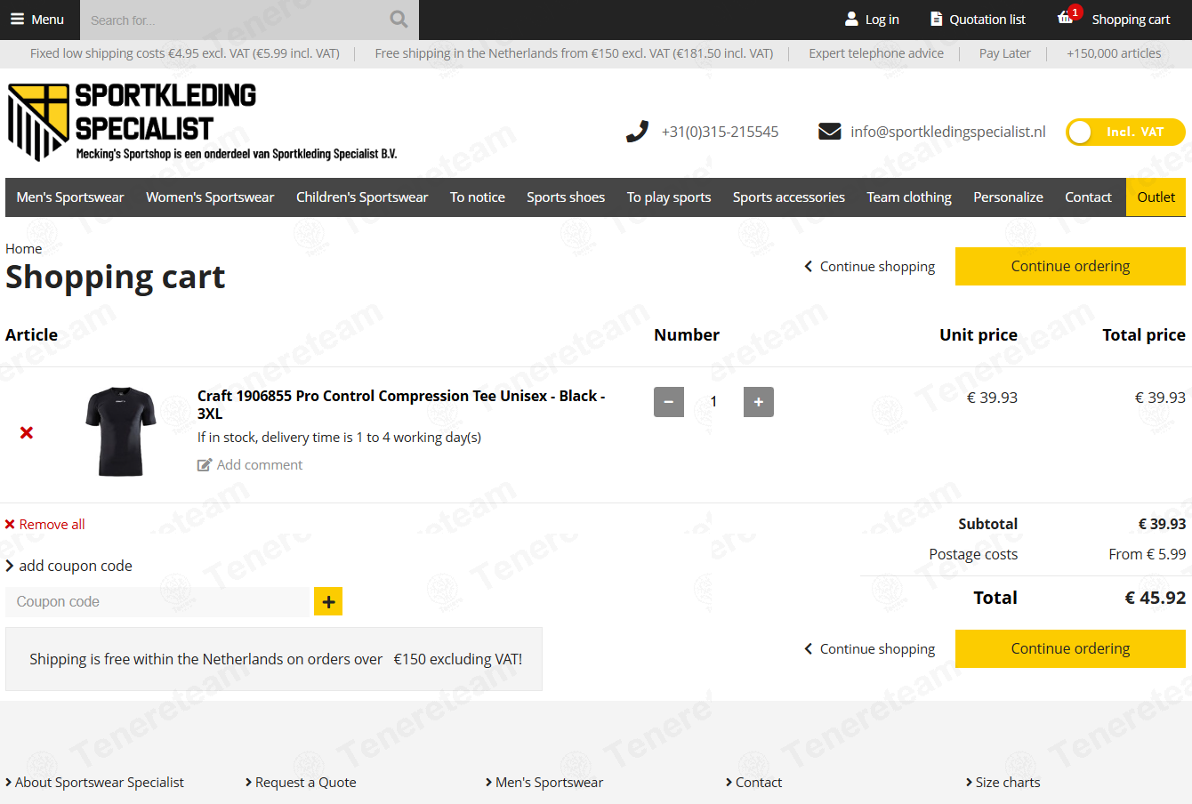Screen dimensions: 1192x804
Task: Click the yellow plus coupon button
Action: 328,601
